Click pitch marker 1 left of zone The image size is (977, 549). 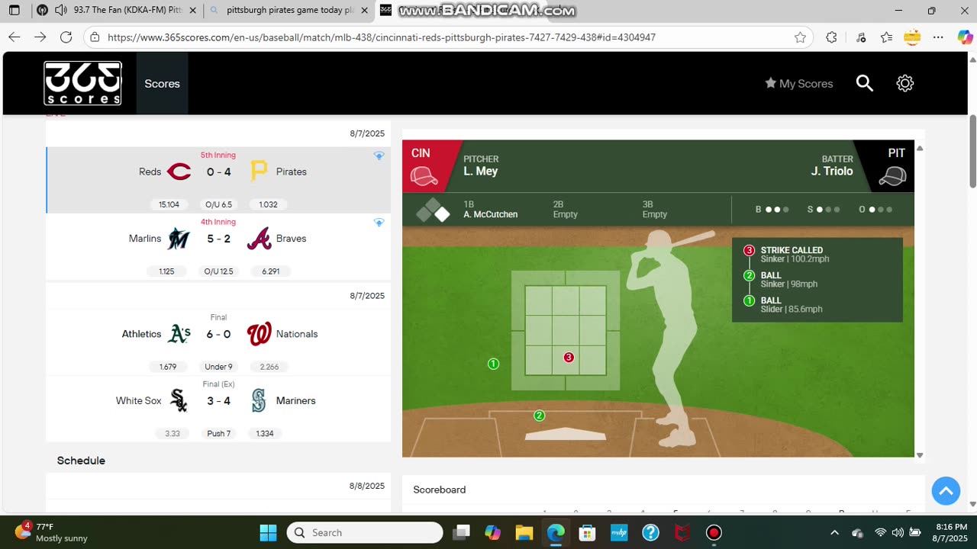coord(493,364)
